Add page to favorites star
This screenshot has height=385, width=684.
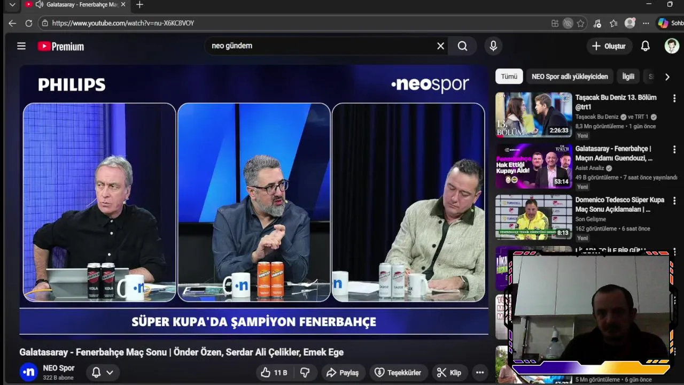[580, 23]
